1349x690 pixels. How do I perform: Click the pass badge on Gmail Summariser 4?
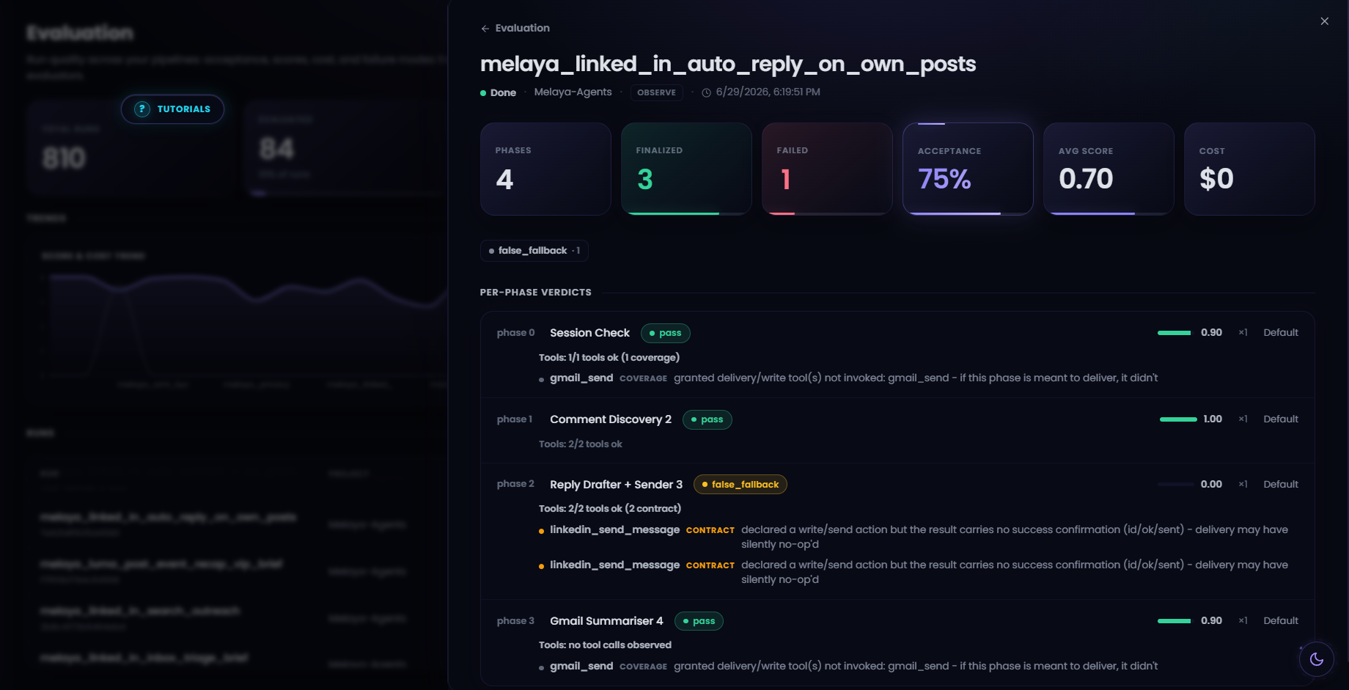(699, 621)
